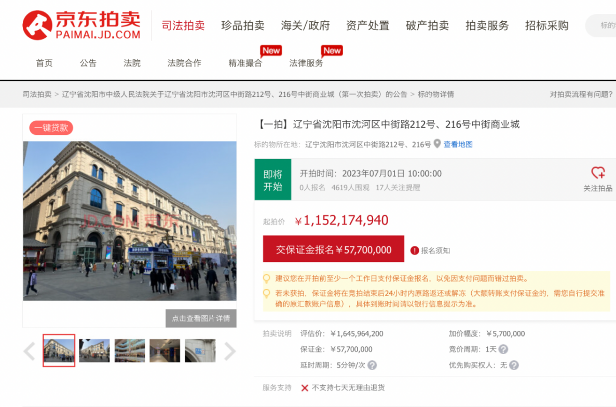
Task: Show previous thumbnails with left arrow
Action: pyautogui.click(x=30, y=351)
